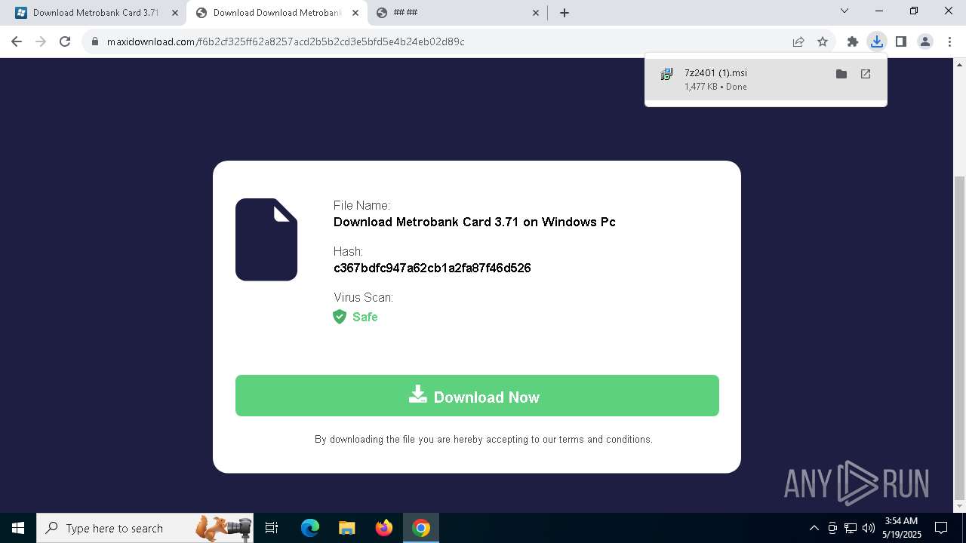Go back to the previous page
Screen dimensions: 966x543
point(17,41)
